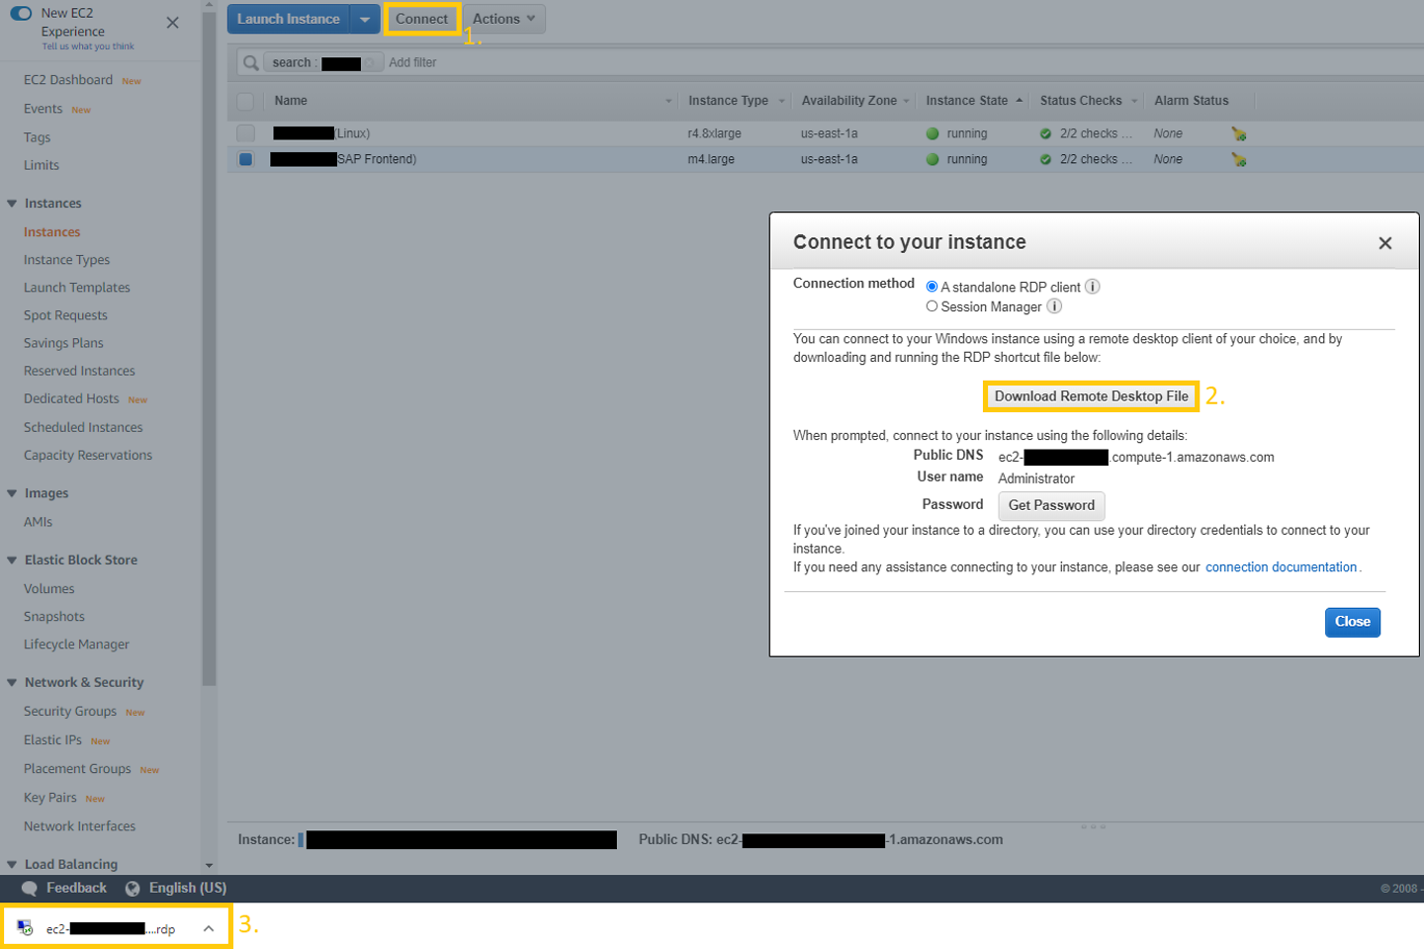This screenshot has height=949, width=1424.
Task: Open Instance Types in sidebar
Action: coord(67,260)
